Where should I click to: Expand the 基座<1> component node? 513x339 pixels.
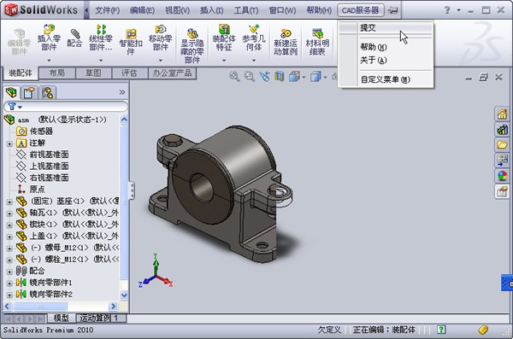coord(9,202)
